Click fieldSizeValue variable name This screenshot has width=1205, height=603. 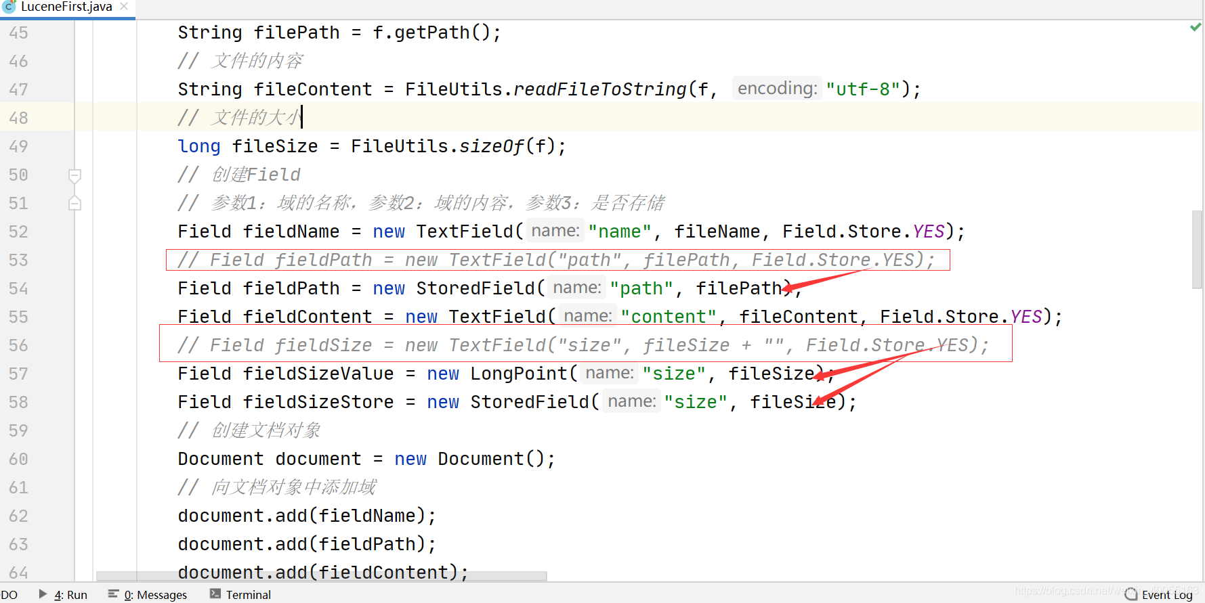pyautogui.click(x=318, y=374)
